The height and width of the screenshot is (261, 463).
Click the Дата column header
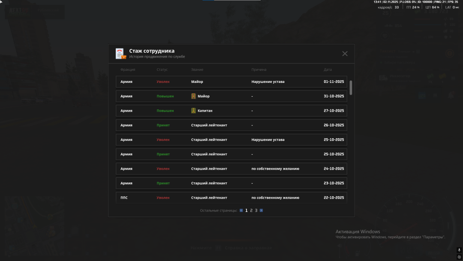click(x=328, y=70)
